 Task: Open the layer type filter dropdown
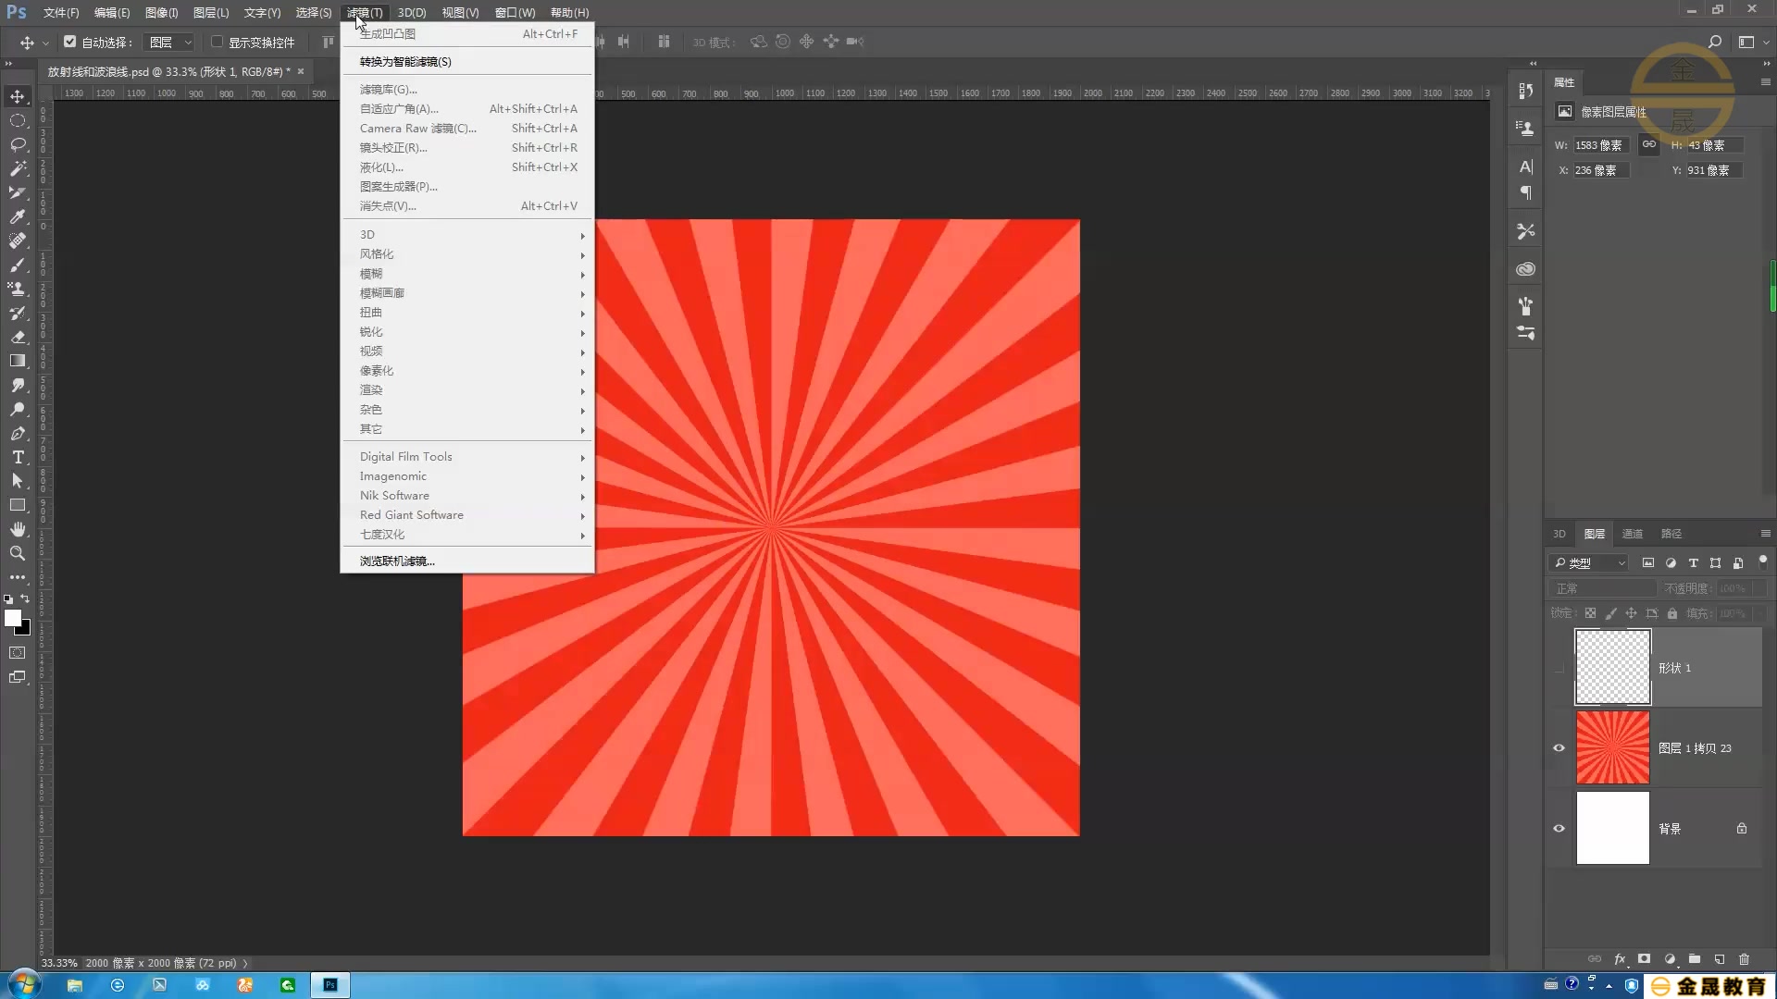(x=1589, y=562)
